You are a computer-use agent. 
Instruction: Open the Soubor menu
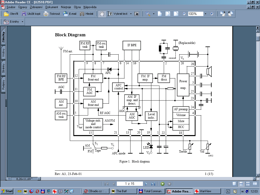coord(11,7)
